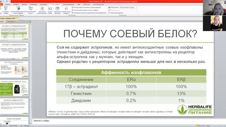Click zoom percentage in status bar
This screenshot has width=226, height=127.
click(x=208, y=126)
